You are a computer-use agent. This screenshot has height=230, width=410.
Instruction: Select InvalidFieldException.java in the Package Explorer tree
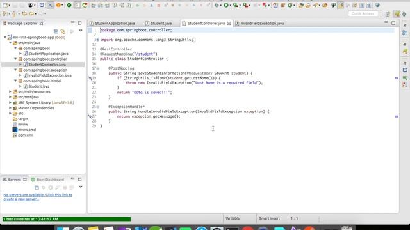pos(50,75)
